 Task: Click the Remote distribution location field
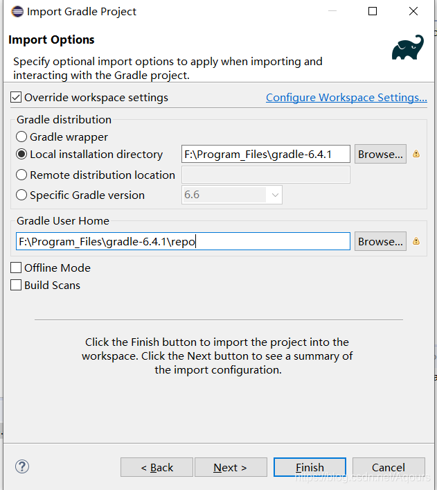266,175
